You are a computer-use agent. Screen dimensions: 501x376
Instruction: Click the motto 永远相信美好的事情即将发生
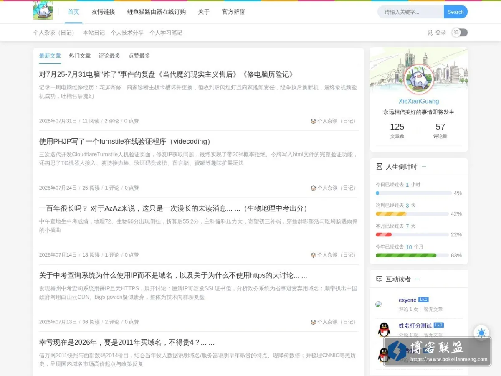[419, 112]
